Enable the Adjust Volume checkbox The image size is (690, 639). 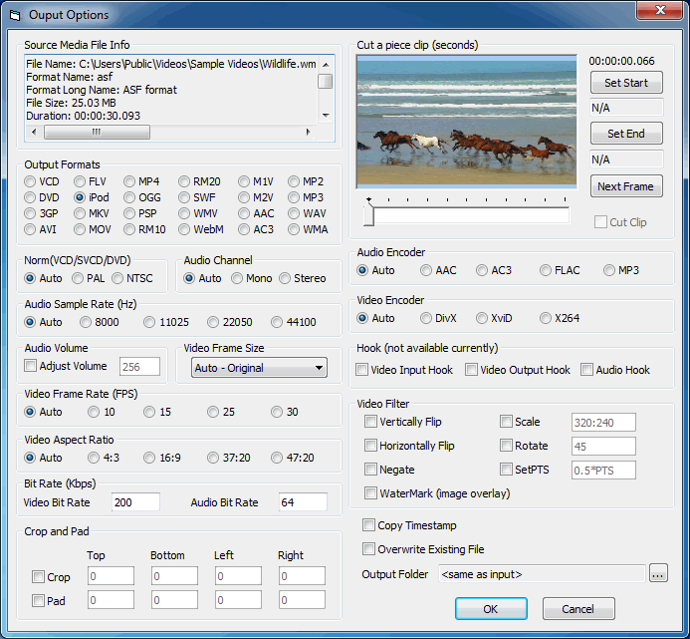pyautogui.click(x=32, y=366)
